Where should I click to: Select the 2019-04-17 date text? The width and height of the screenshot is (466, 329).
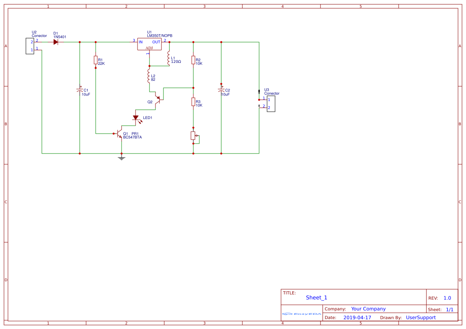point(358,317)
